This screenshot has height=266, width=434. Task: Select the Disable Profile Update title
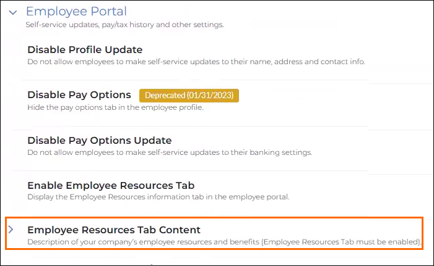(85, 49)
